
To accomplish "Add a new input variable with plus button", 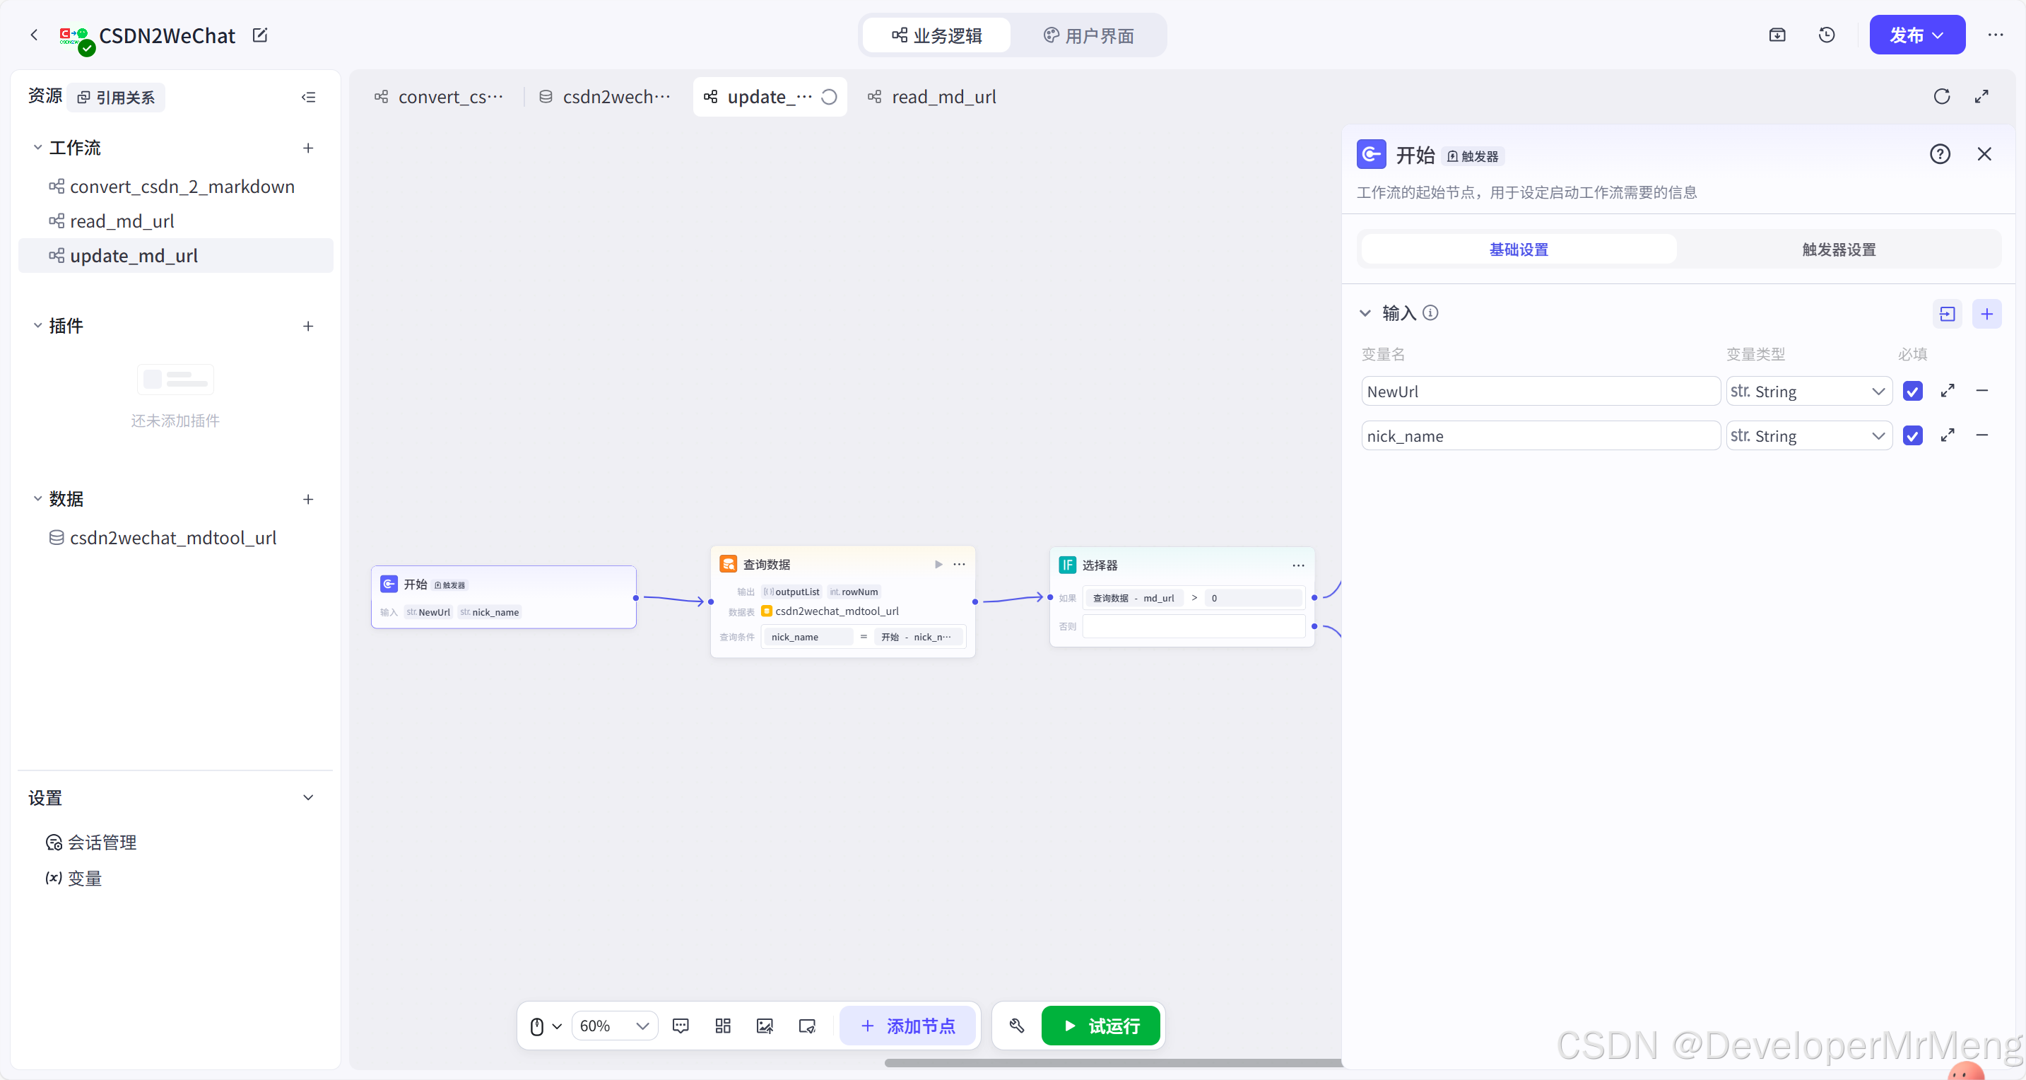I will (1986, 314).
